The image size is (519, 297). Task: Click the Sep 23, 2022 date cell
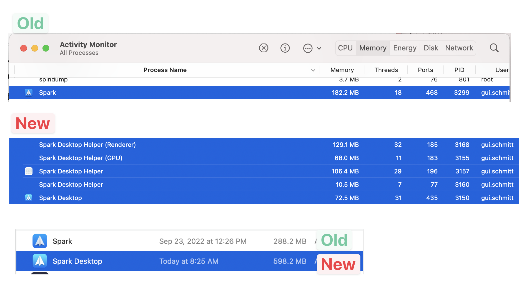[203, 241]
